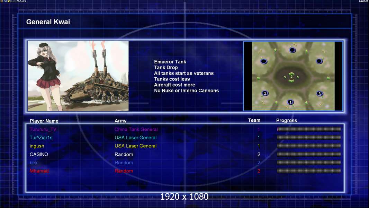This screenshot has width=369, height=208.
Task: Click the Player Name column header
Action: [44, 121]
